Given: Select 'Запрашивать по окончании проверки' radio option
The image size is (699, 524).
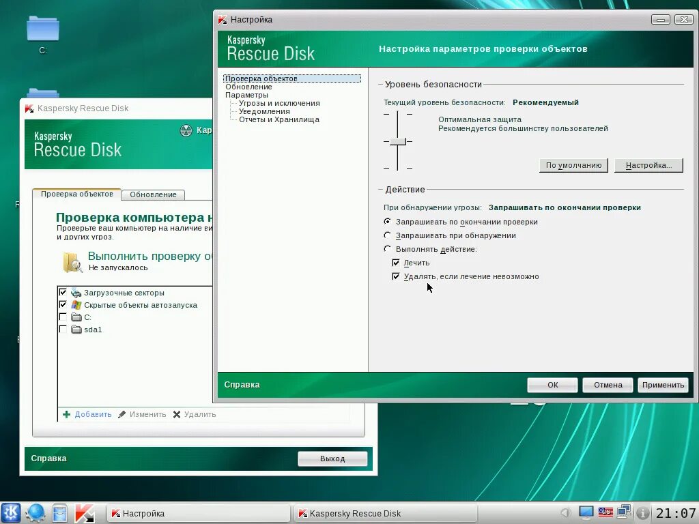Looking at the screenshot, I should click(388, 222).
